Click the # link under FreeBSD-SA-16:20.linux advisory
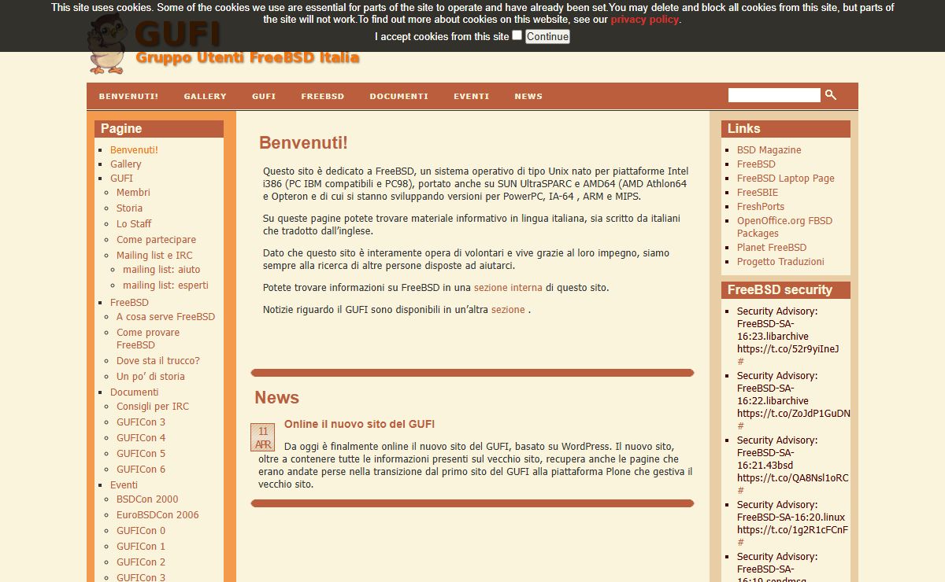 point(740,543)
